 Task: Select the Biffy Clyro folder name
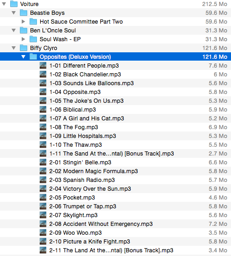[x=43, y=48]
